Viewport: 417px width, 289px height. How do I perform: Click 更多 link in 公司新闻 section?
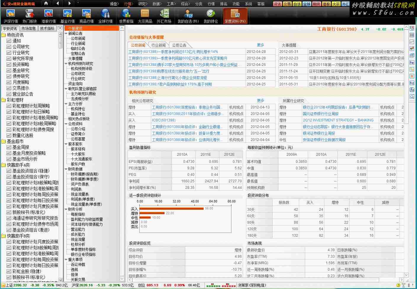(x=260, y=45)
